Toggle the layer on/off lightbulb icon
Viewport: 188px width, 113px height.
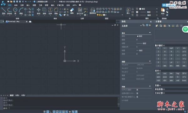click(97, 15)
